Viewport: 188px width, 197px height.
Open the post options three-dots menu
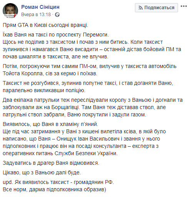(x=184, y=6)
